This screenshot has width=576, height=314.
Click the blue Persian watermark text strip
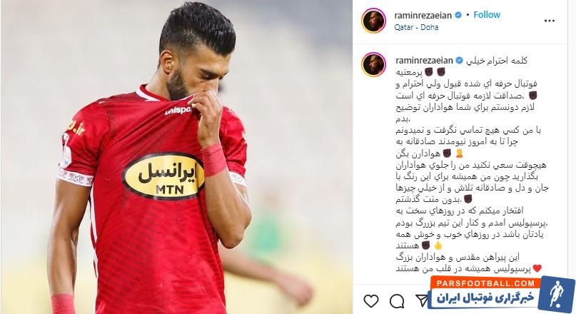tap(485, 298)
